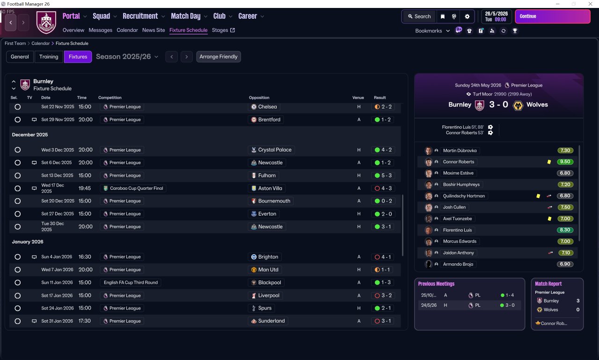Viewport: 599px width, 360px height.
Task: Select the Everton fixture radio button
Action: point(18,214)
